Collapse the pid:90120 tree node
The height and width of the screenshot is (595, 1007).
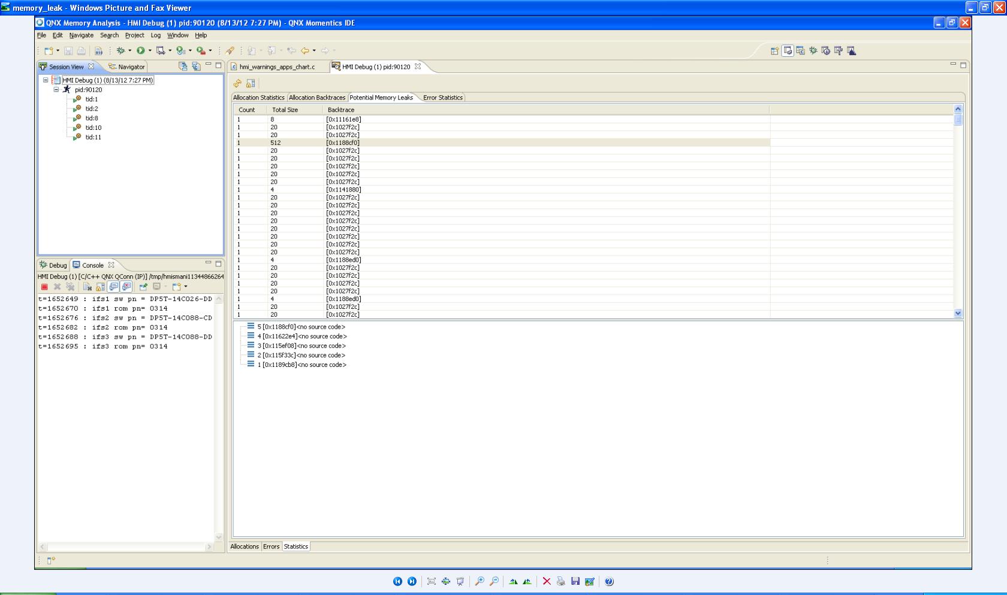coord(56,90)
